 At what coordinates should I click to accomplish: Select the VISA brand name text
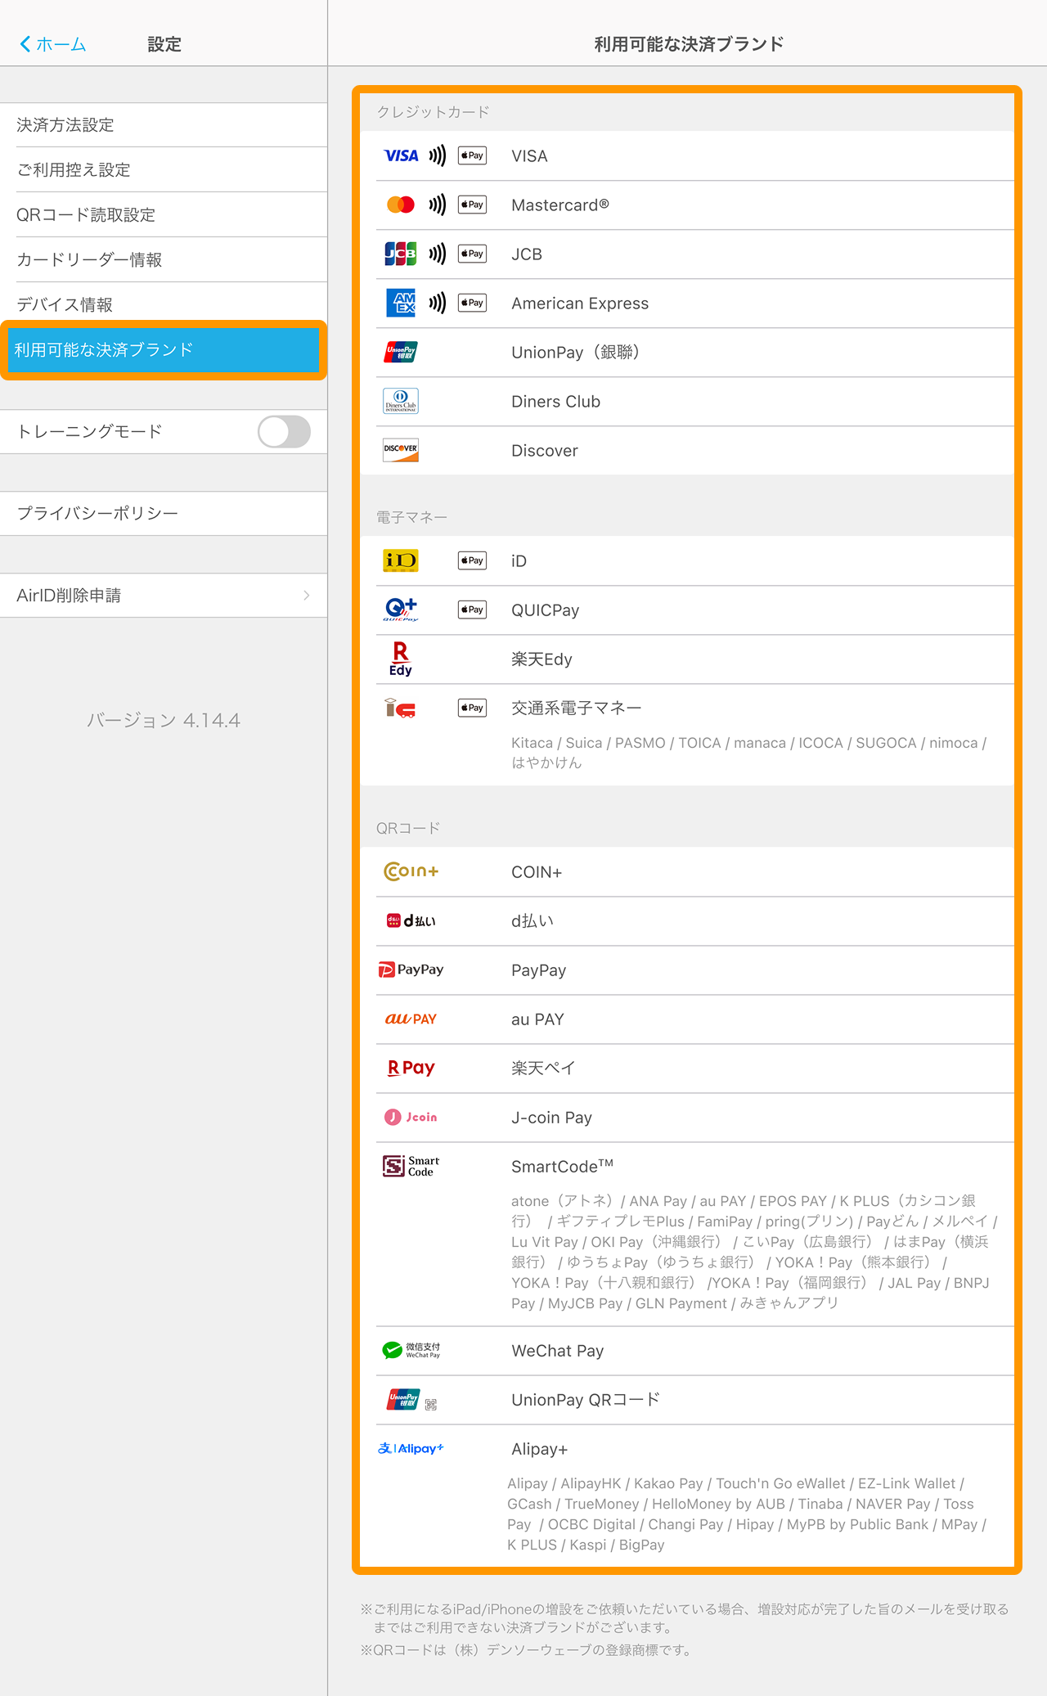click(x=529, y=156)
